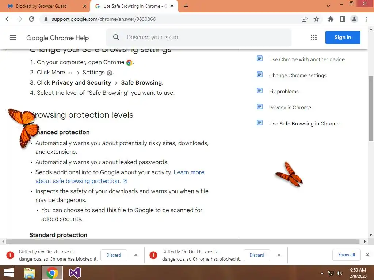Image resolution: width=374 pixels, height=280 pixels.
Task: Open the Google apps grid
Action: point(314,38)
